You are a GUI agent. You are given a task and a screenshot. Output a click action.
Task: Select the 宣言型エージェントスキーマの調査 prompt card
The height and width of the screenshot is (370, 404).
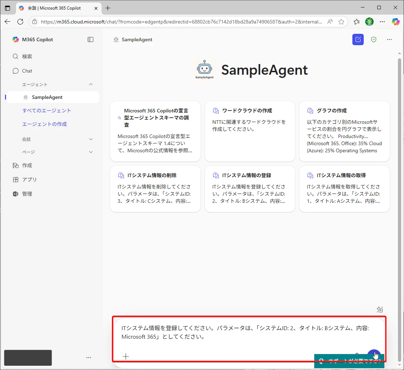(x=155, y=131)
